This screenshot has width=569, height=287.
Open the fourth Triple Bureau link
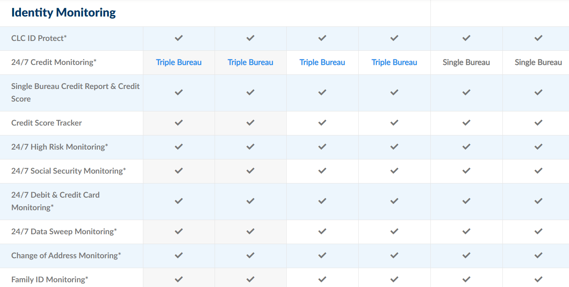coord(394,62)
